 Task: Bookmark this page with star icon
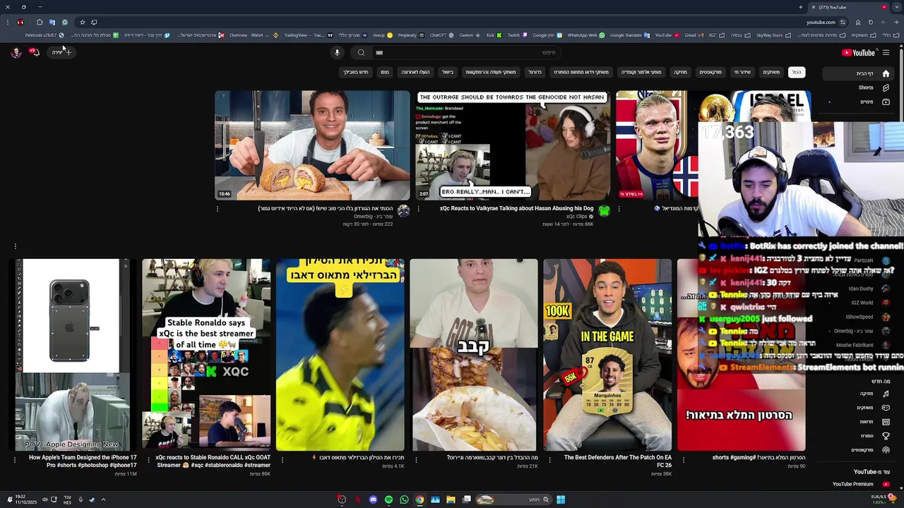click(82, 22)
